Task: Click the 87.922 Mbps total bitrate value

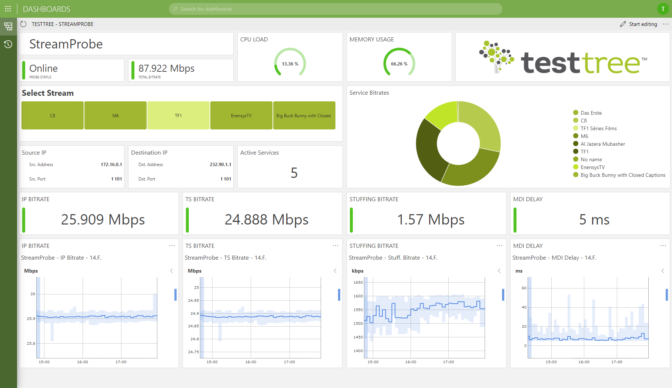Action: [167, 68]
